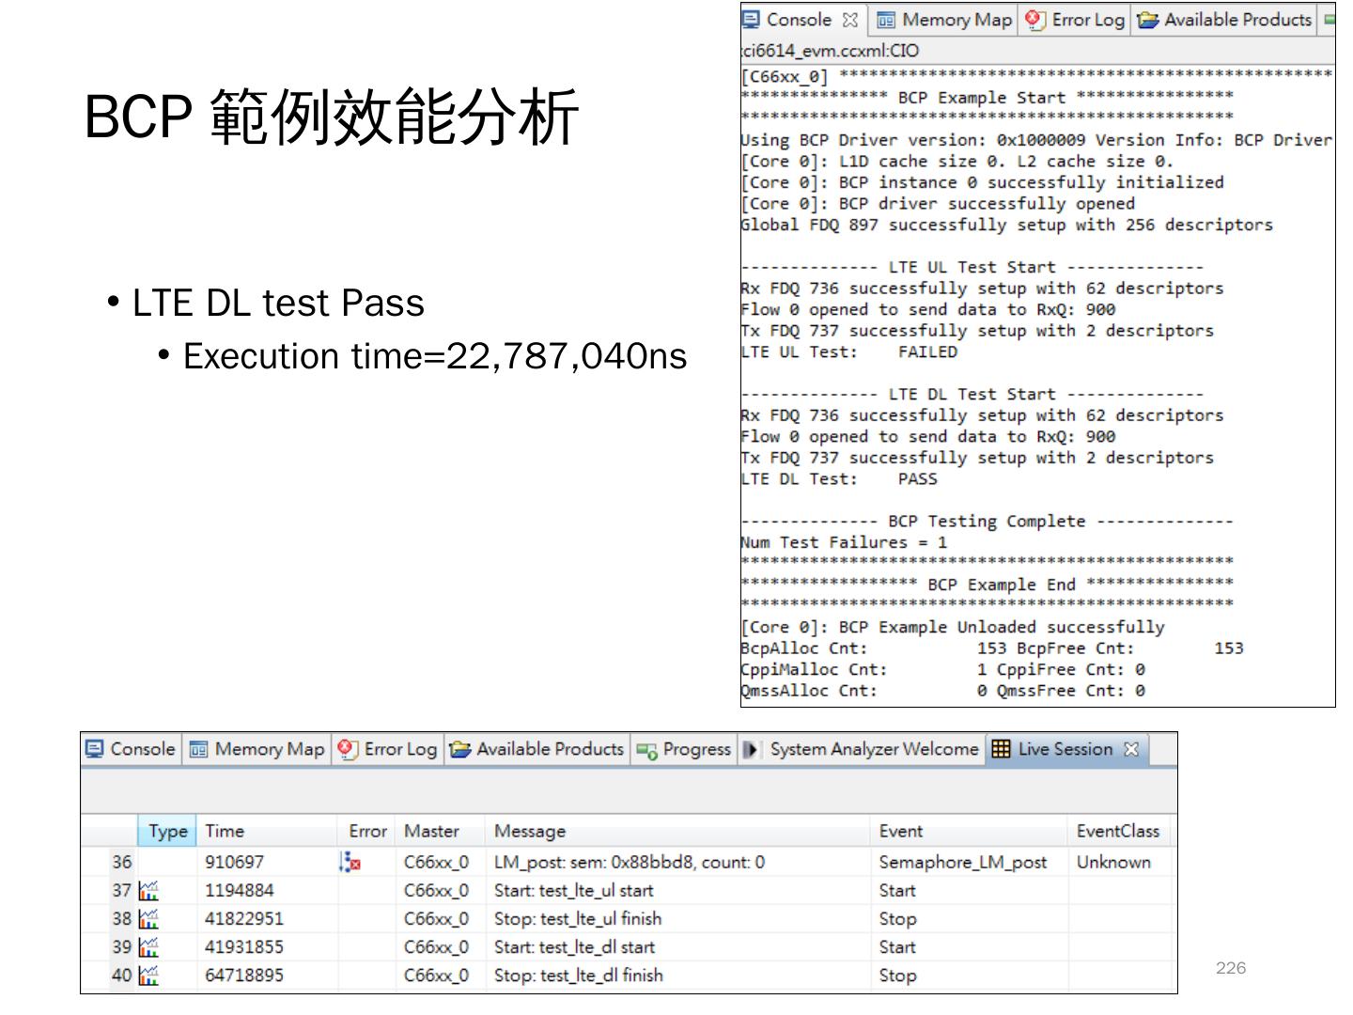
Task: Click chart type icon in row 38
Action: [148, 918]
